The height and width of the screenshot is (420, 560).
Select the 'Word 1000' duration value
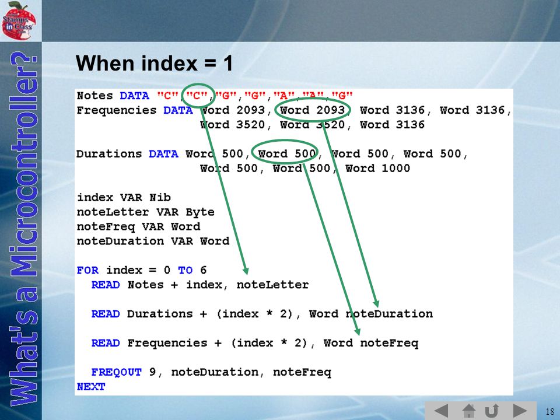click(377, 168)
